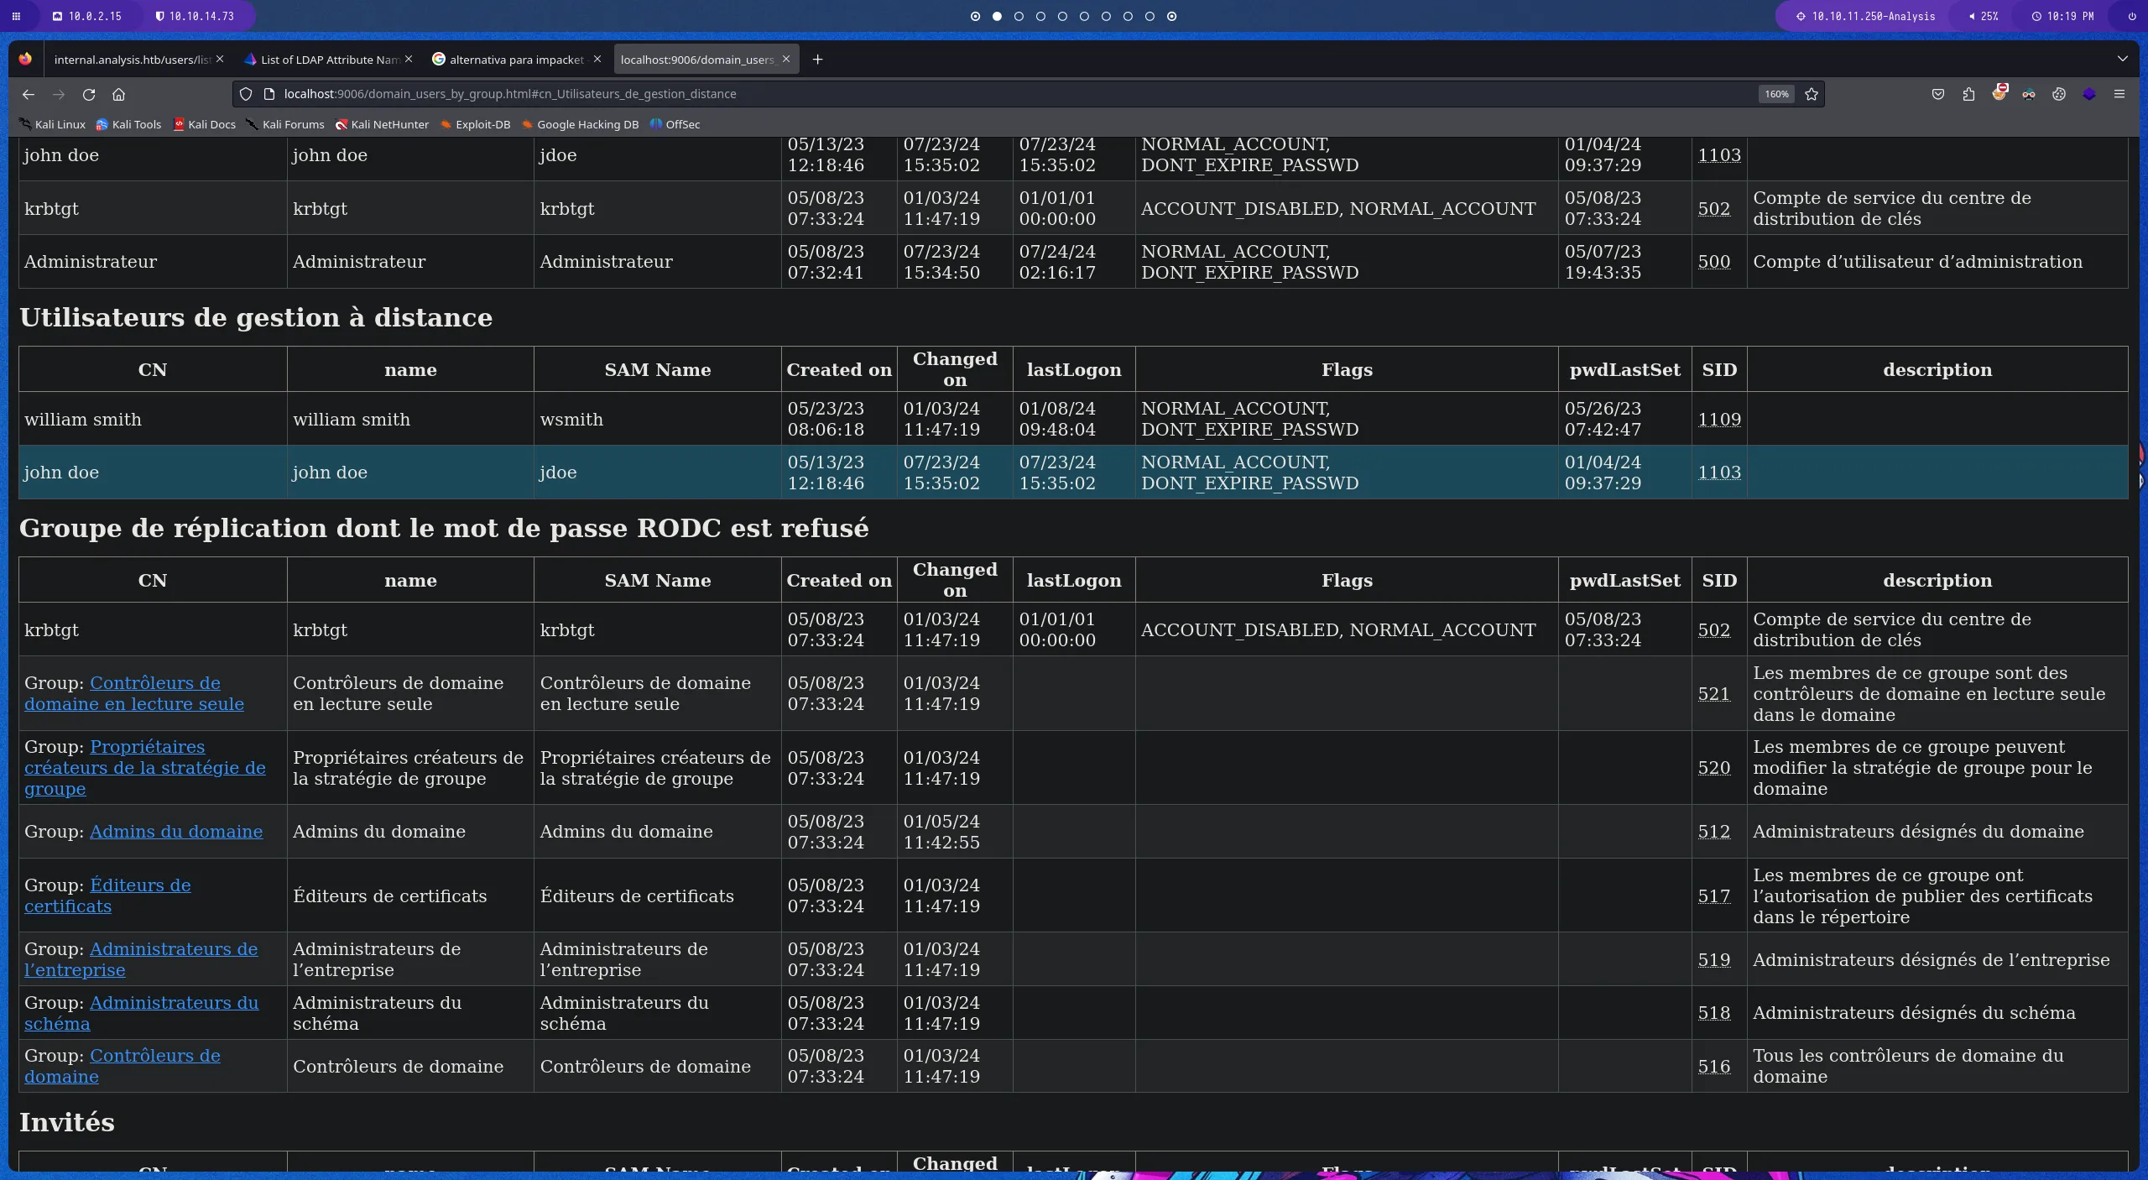Click the cookie editor extension icon
The image size is (2148, 1180).
2058,94
